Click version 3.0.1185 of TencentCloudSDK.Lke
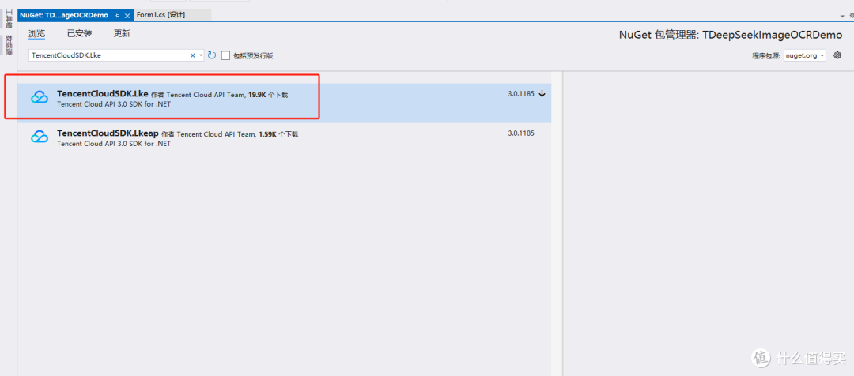 click(x=520, y=93)
